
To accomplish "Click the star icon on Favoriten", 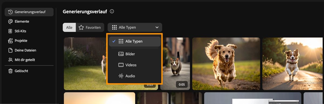I will coord(81,27).
